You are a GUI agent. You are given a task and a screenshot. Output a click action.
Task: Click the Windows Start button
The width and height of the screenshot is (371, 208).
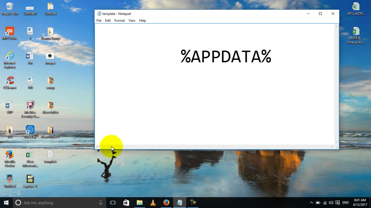[x=6, y=203]
